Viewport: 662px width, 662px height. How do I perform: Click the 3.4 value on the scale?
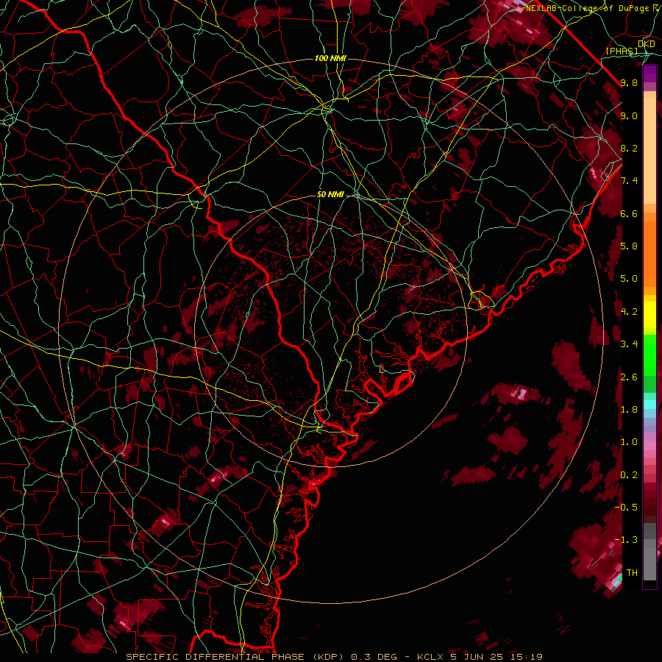pyautogui.click(x=629, y=344)
